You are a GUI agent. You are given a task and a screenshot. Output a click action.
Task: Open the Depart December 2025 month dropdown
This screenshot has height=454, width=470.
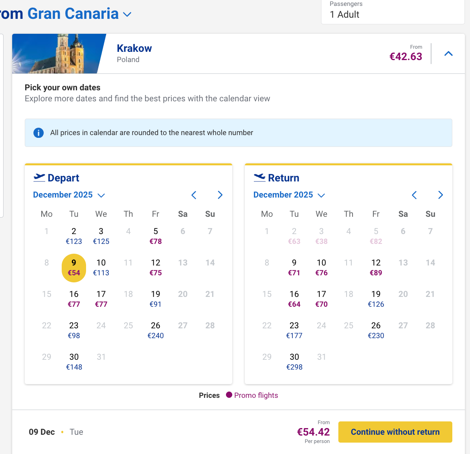(69, 195)
